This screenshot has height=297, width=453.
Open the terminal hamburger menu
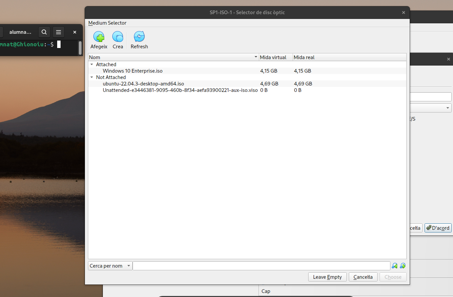(59, 32)
